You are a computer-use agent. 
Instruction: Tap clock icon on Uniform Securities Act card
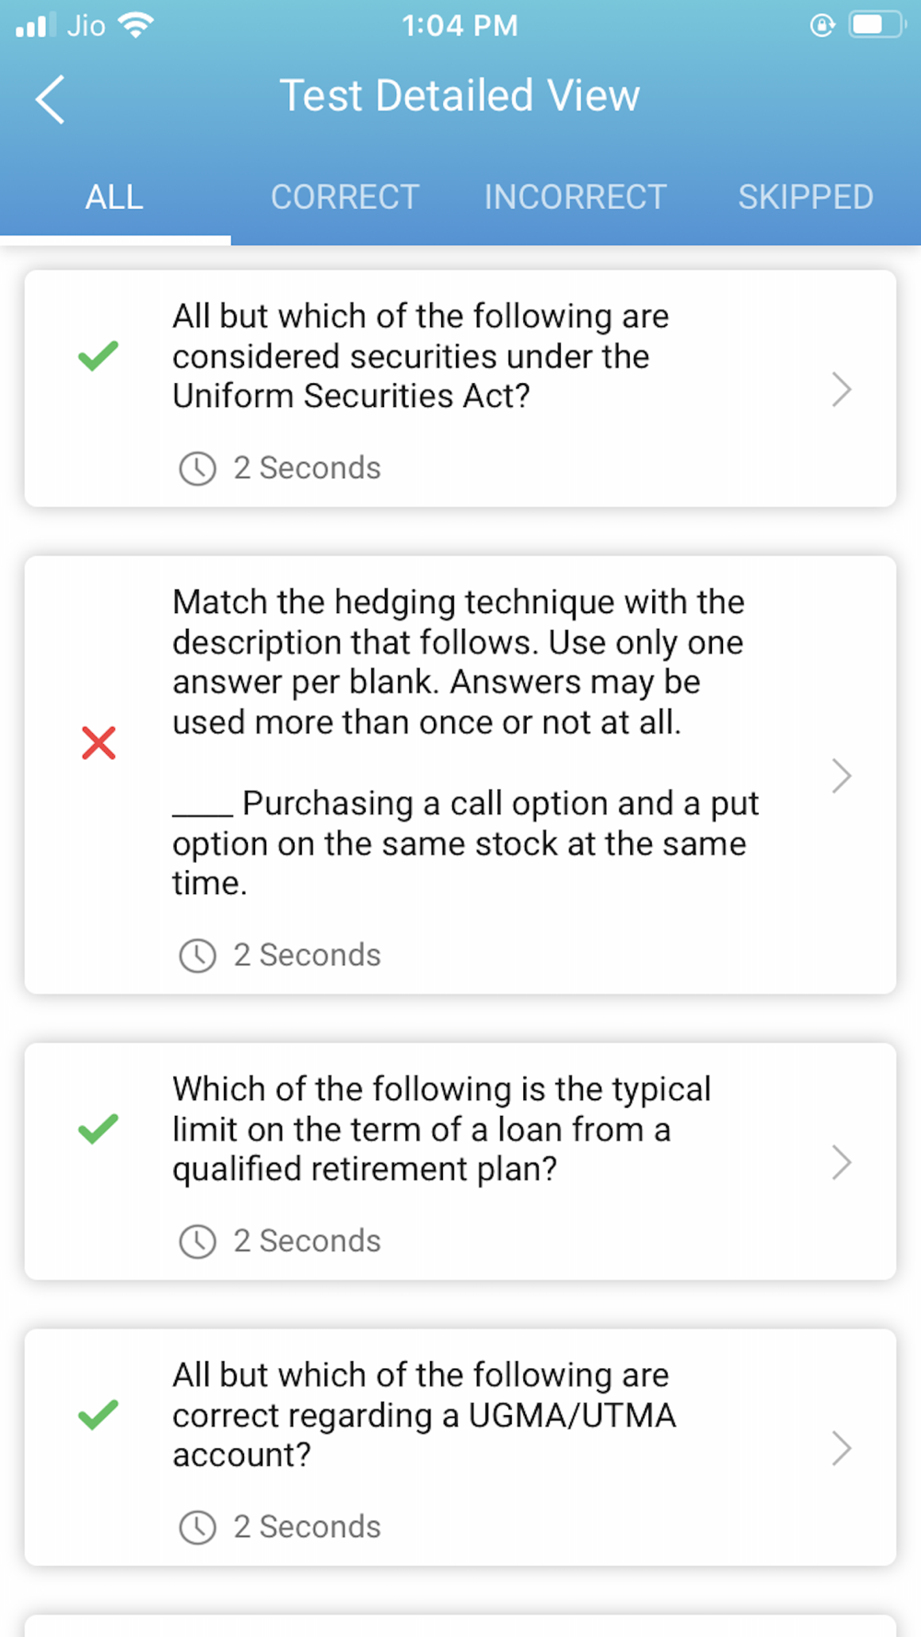197,469
